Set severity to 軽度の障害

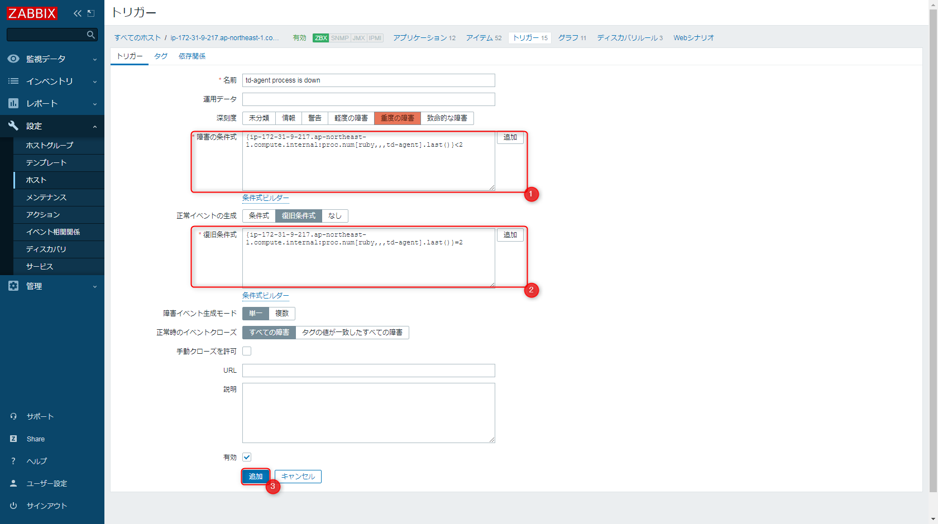coord(351,118)
